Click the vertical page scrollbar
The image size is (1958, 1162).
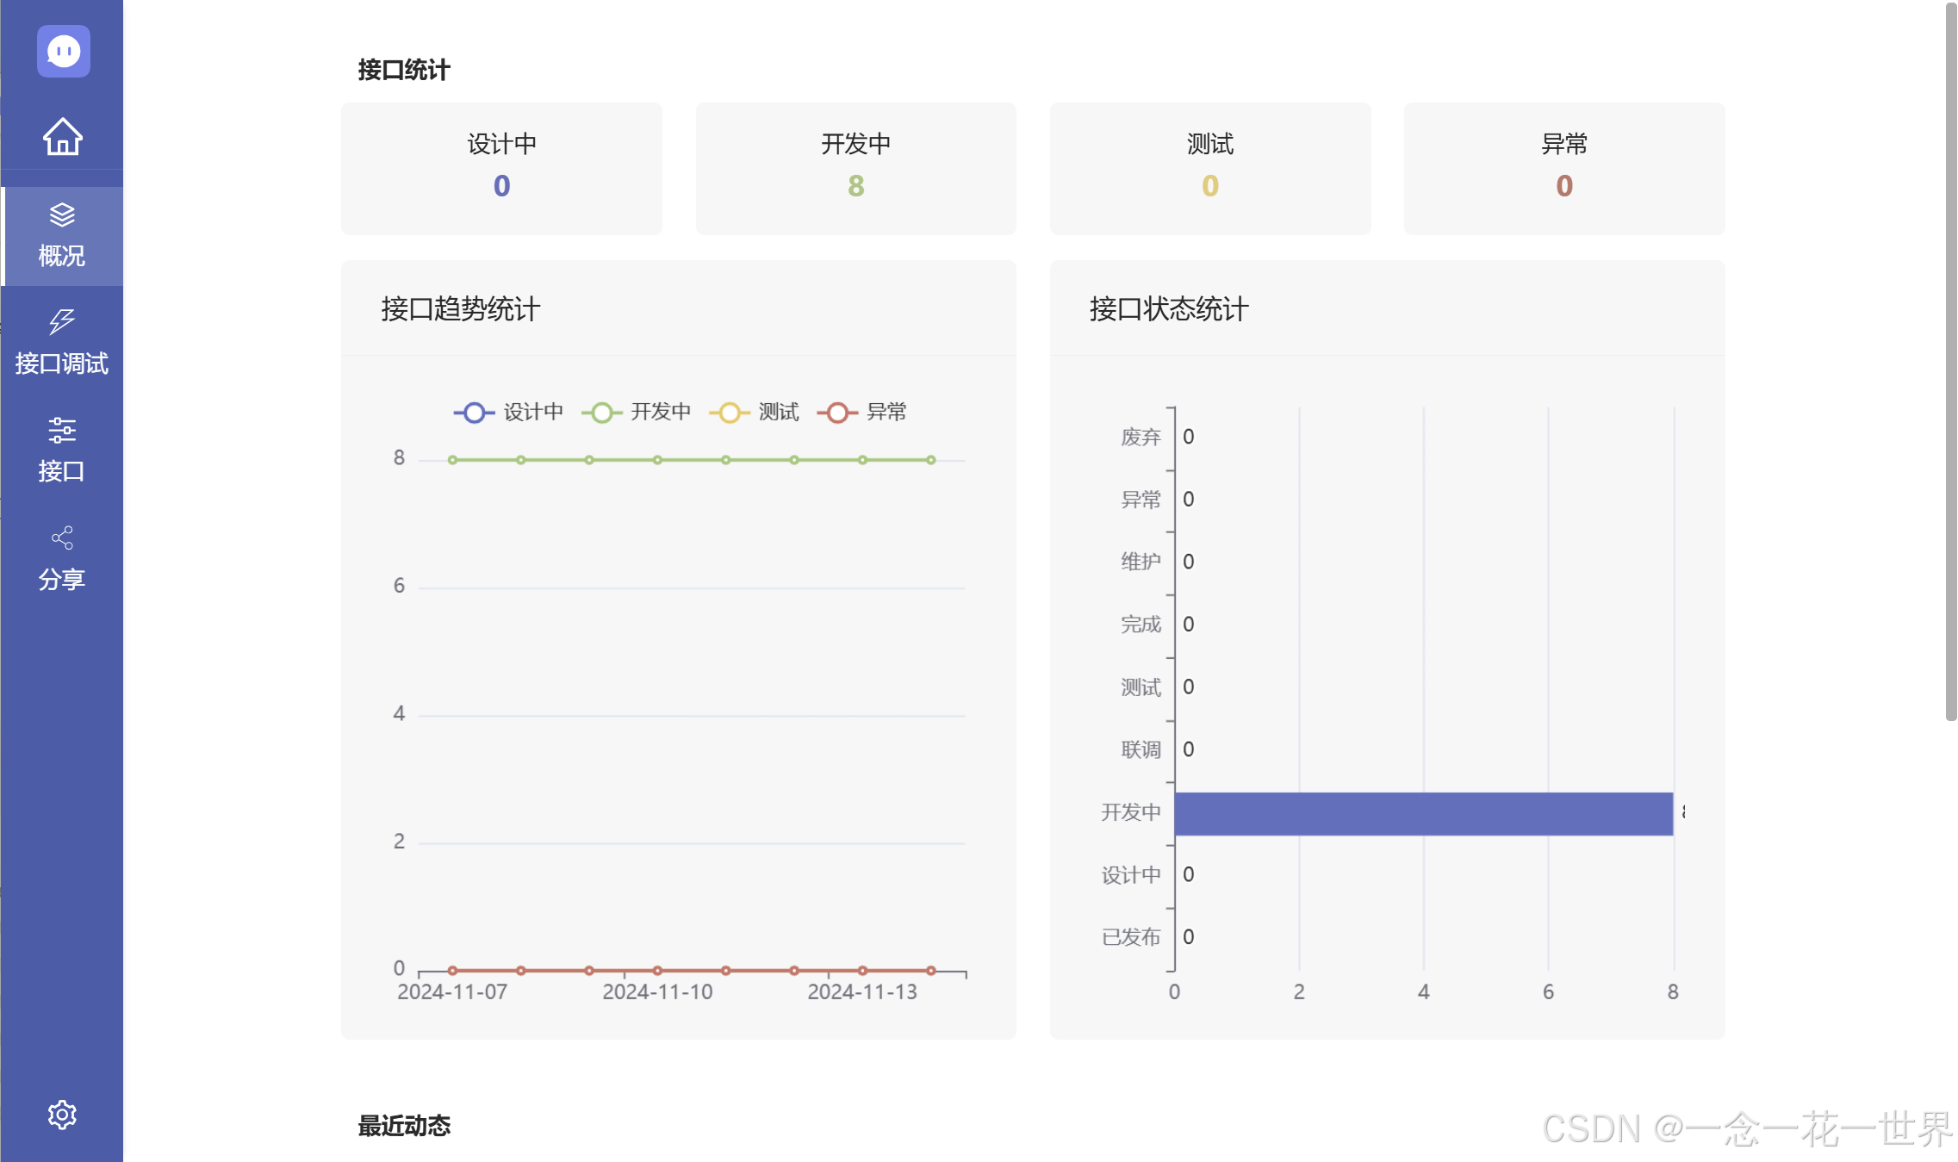click(x=1950, y=362)
